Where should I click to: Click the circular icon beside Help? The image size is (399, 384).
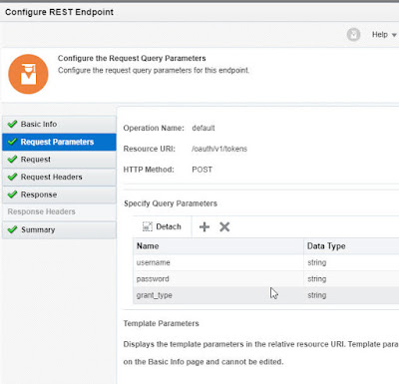[x=353, y=34]
